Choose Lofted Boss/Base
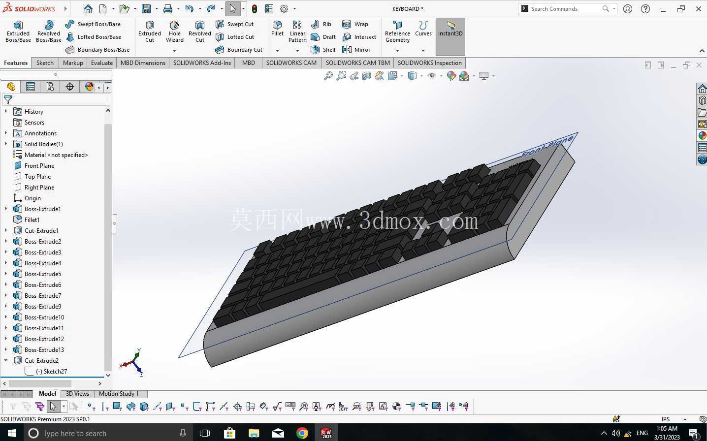The height and width of the screenshot is (441, 707). 93,37
